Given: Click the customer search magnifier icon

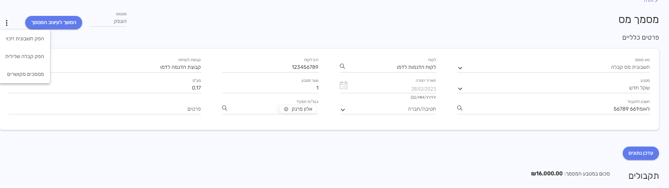Looking at the screenshot, I should [342, 66].
